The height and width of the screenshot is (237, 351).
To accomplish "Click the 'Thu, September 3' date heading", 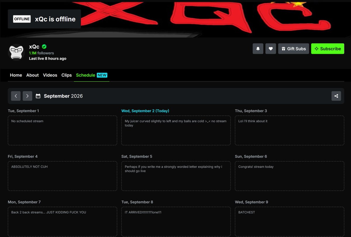I will tap(251, 111).
